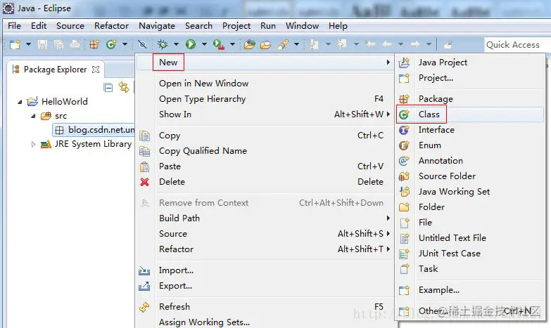
Task: Click the Search flashlight toolbar icon
Action: point(283,44)
